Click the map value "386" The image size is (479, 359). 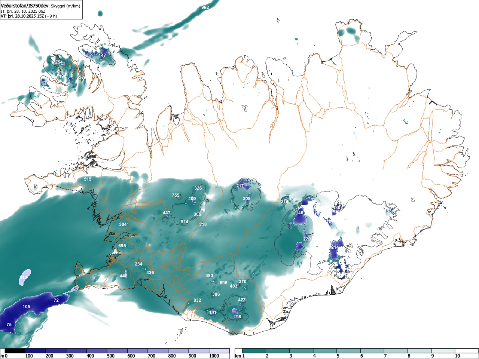coord(216,294)
